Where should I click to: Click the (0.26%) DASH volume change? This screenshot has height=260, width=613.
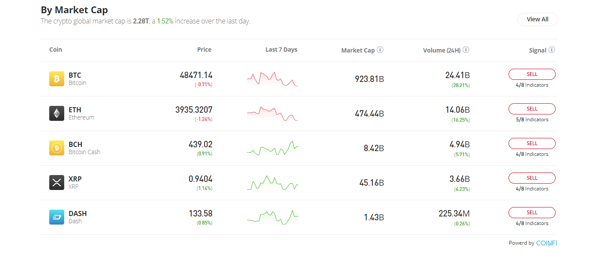462,224
